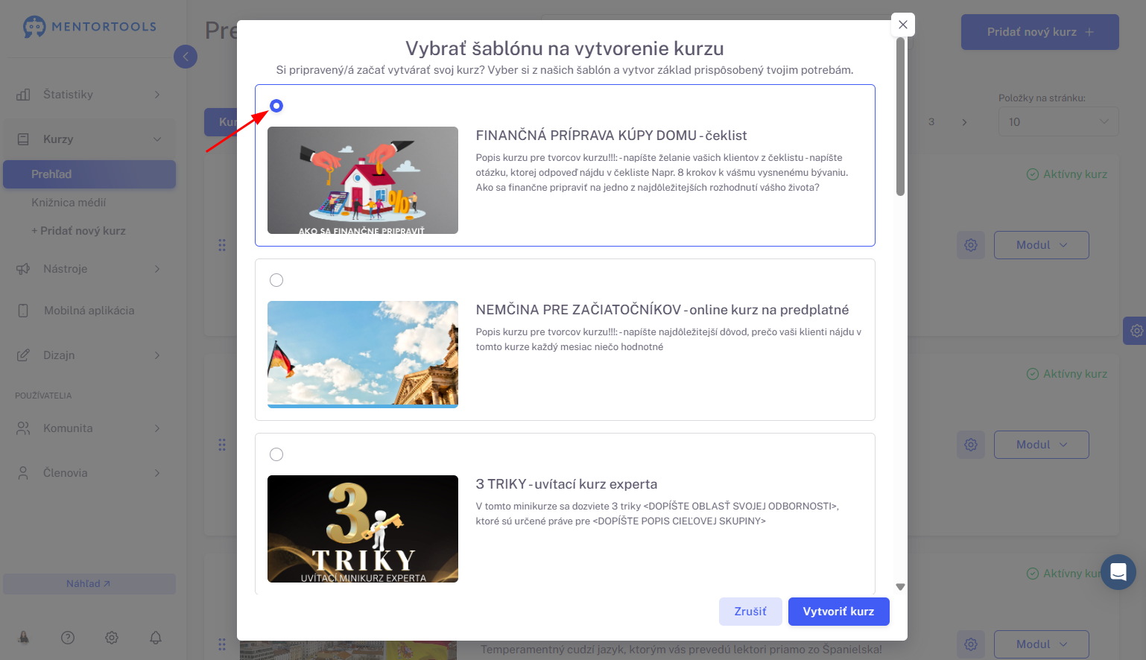Image resolution: width=1146 pixels, height=660 pixels.
Task: Select the Nemčina pre začiatočníkov template radio
Action: coord(276,280)
